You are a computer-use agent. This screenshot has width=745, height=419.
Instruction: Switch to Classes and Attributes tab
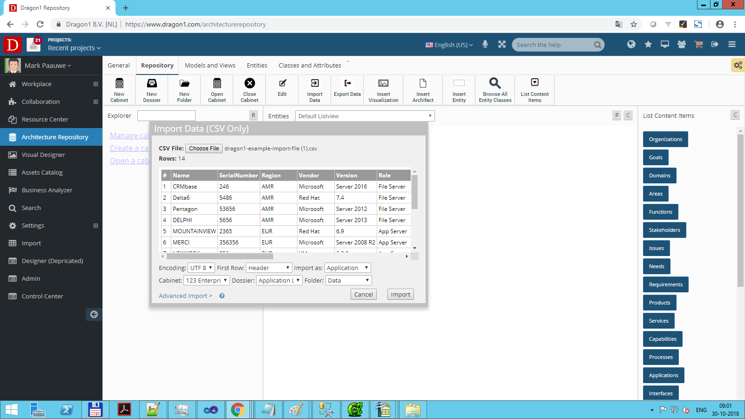(310, 66)
